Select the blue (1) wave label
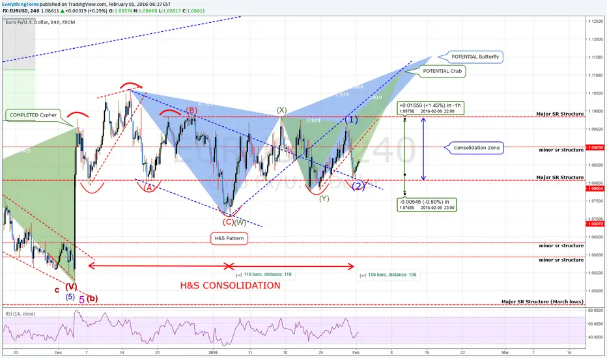The width and height of the screenshot is (607, 358). pyautogui.click(x=351, y=120)
